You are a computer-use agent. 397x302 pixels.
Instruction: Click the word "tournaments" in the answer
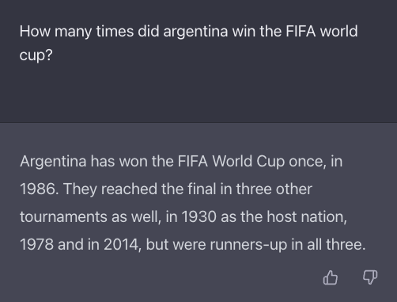[x=63, y=216]
